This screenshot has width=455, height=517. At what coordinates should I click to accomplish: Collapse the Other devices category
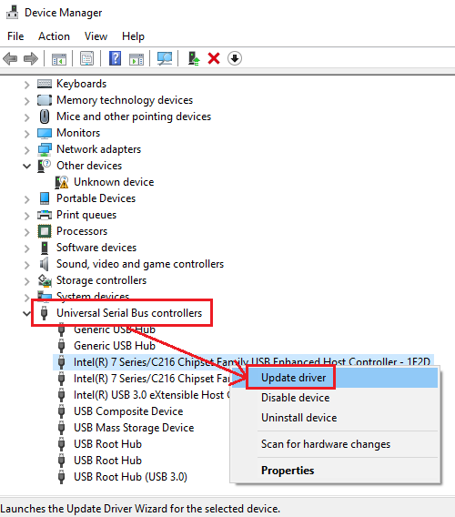coord(26,167)
